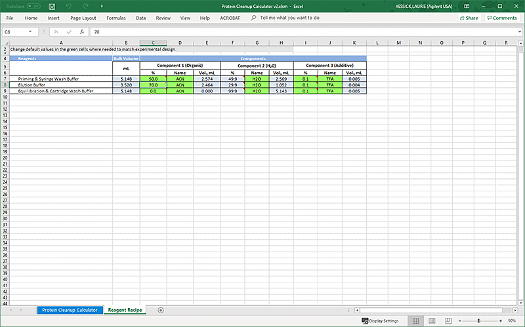
Task: Expand the formula bar
Action: click(x=518, y=31)
